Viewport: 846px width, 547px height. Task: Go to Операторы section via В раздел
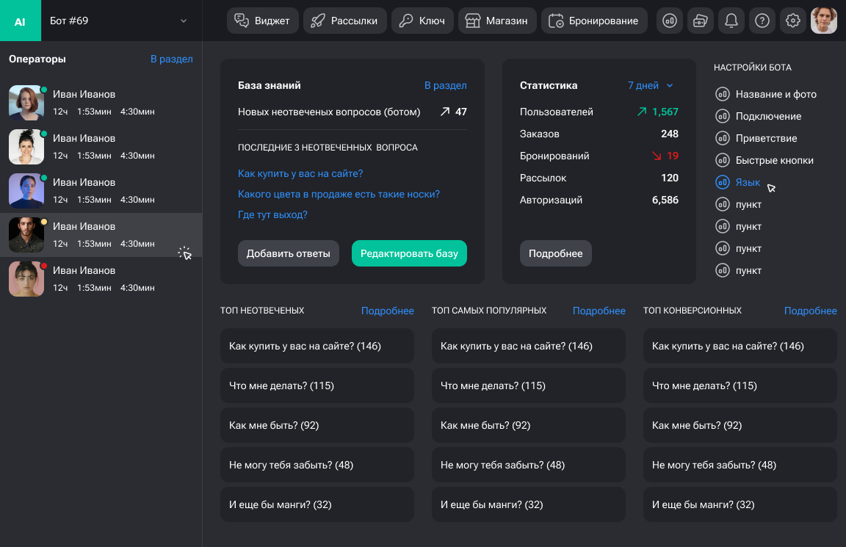pyautogui.click(x=172, y=59)
